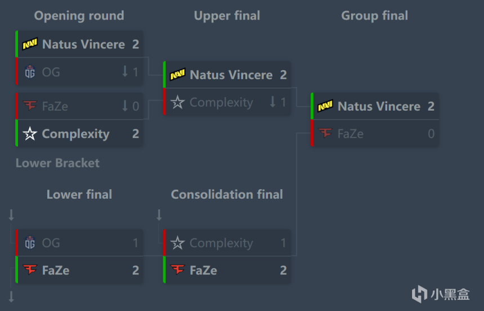The width and height of the screenshot is (484, 311).
Task: Open the FaZe team link in Lower final
Action: tap(56, 270)
